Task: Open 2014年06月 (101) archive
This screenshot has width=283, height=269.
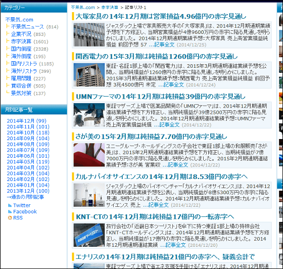Action: [x=28, y=156]
